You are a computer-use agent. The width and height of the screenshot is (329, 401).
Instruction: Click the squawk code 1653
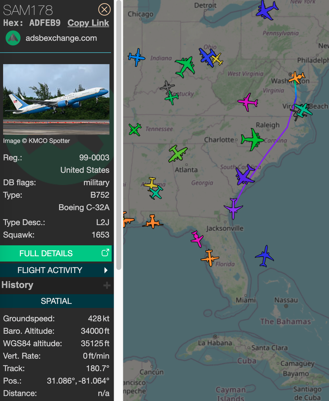coord(100,235)
